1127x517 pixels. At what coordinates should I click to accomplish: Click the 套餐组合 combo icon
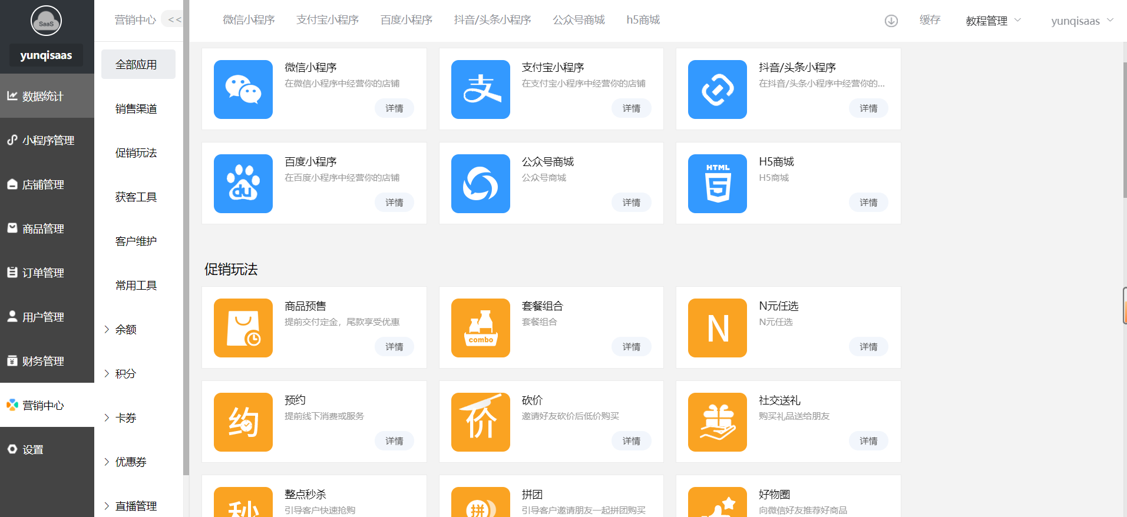coord(481,328)
